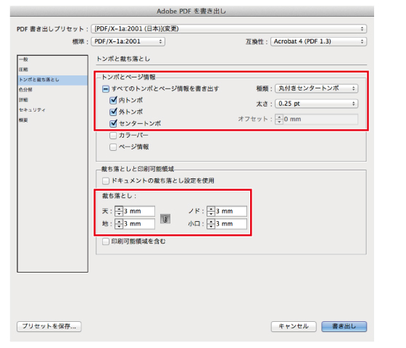Open the PDF書き出しプリセット dropdown

[228, 29]
